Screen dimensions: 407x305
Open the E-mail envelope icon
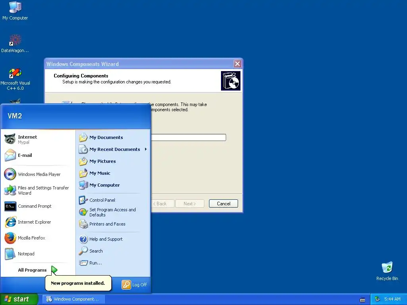(x=10, y=155)
